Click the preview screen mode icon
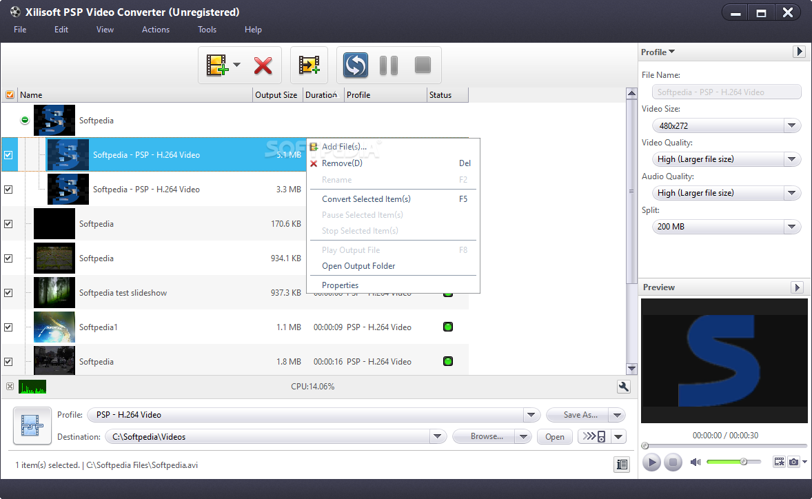812x499 pixels. pyautogui.click(x=780, y=462)
